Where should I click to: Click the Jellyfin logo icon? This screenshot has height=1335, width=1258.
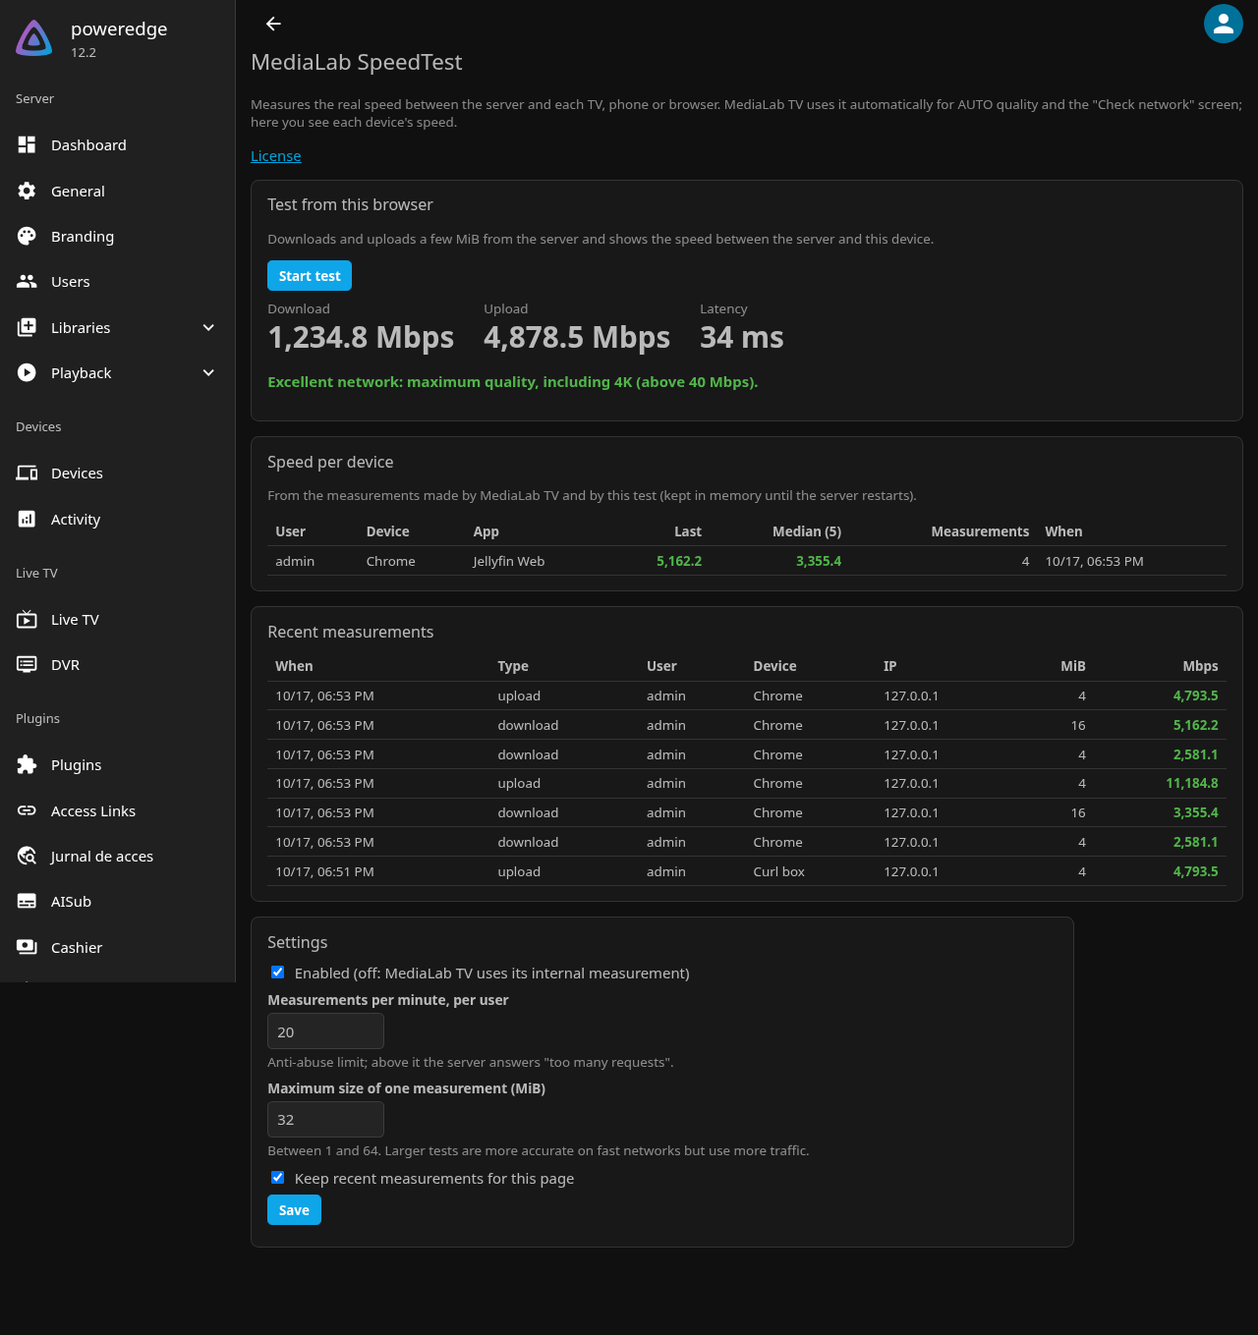tap(34, 38)
